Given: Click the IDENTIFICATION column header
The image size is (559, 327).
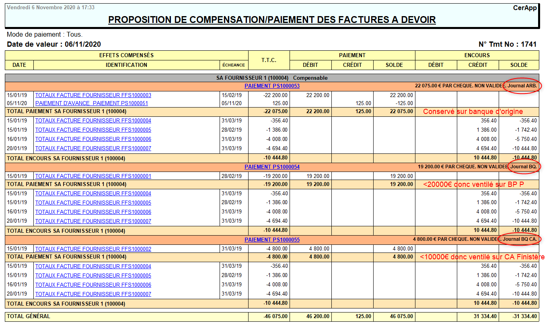Looking at the screenshot, I should (126, 65).
